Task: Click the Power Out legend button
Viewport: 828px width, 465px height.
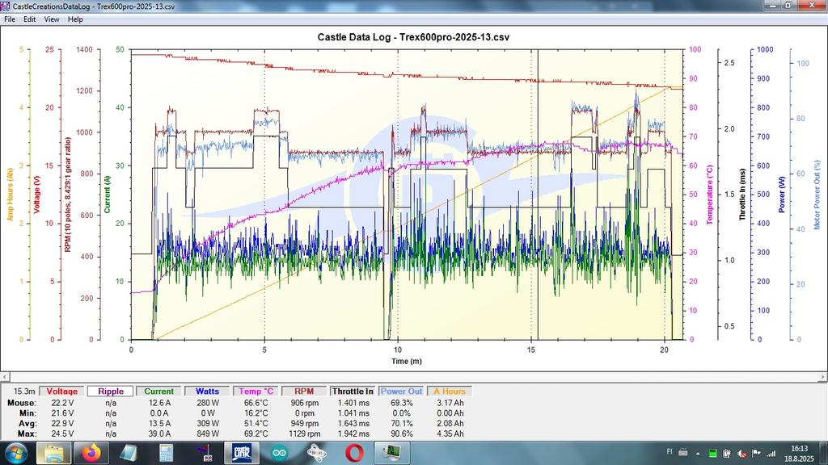Action: pos(401,392)
